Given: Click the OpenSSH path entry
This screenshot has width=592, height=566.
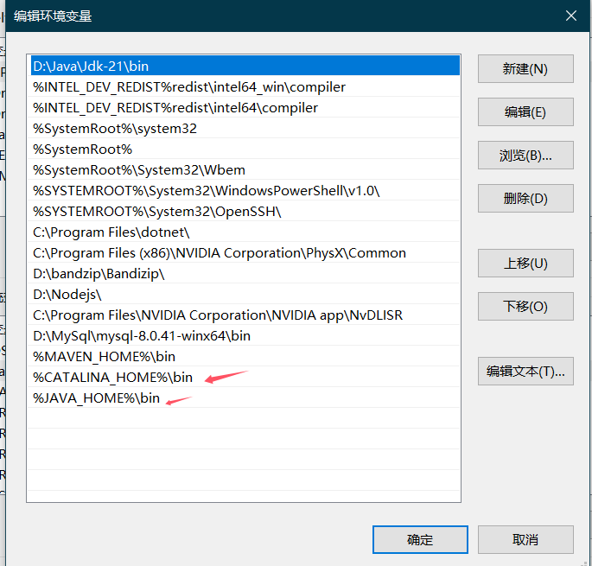Looking at the screenshot, I should click(x=157, y=211).
